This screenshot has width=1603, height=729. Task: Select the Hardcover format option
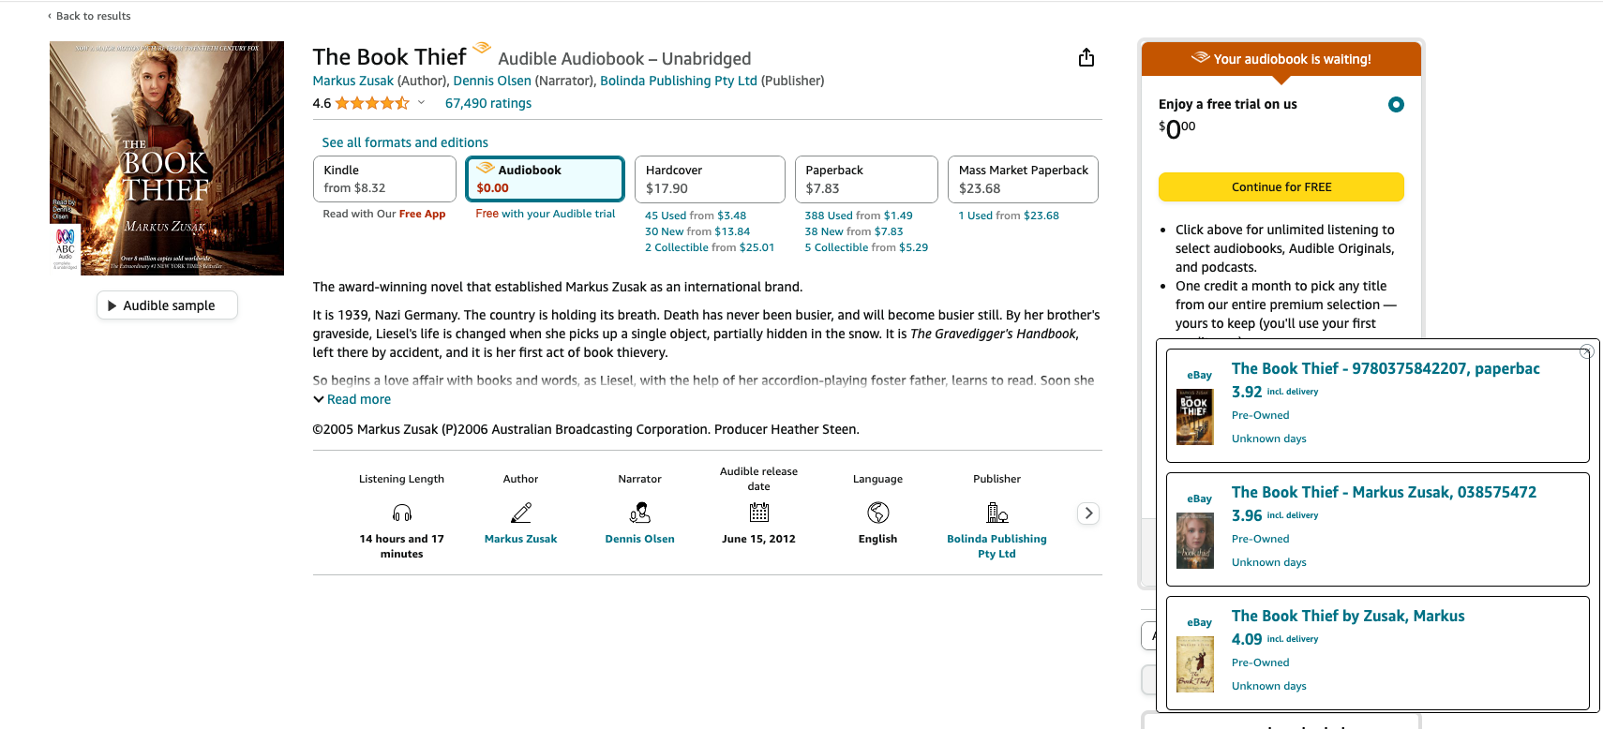coord(710,179)
